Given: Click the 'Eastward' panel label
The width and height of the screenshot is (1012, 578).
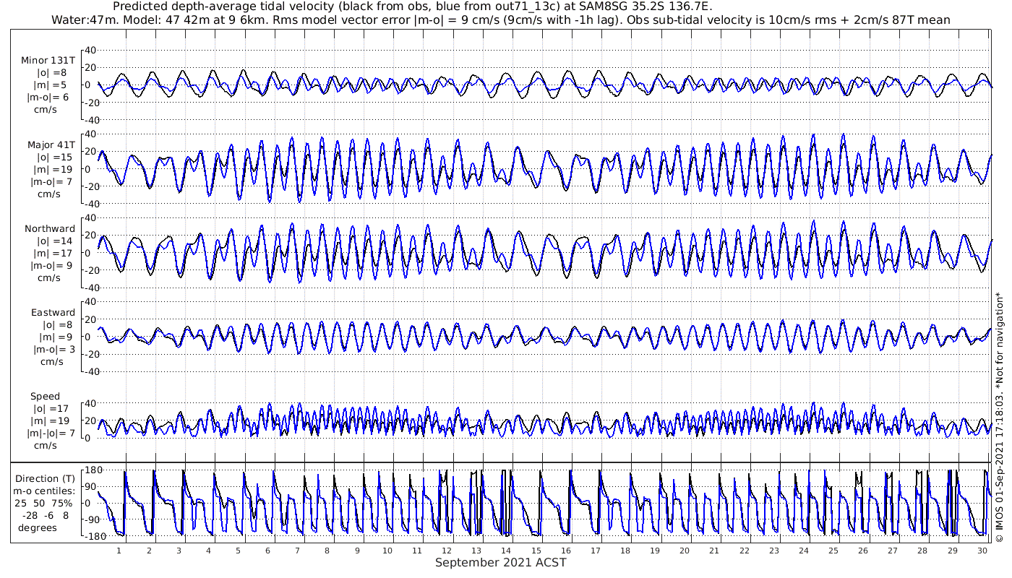Looking at the screenshot, I should pos(53,312).
